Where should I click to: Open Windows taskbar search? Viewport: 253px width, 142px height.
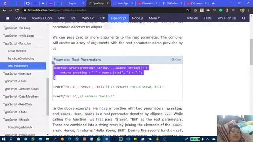click(x=11, y=139)
